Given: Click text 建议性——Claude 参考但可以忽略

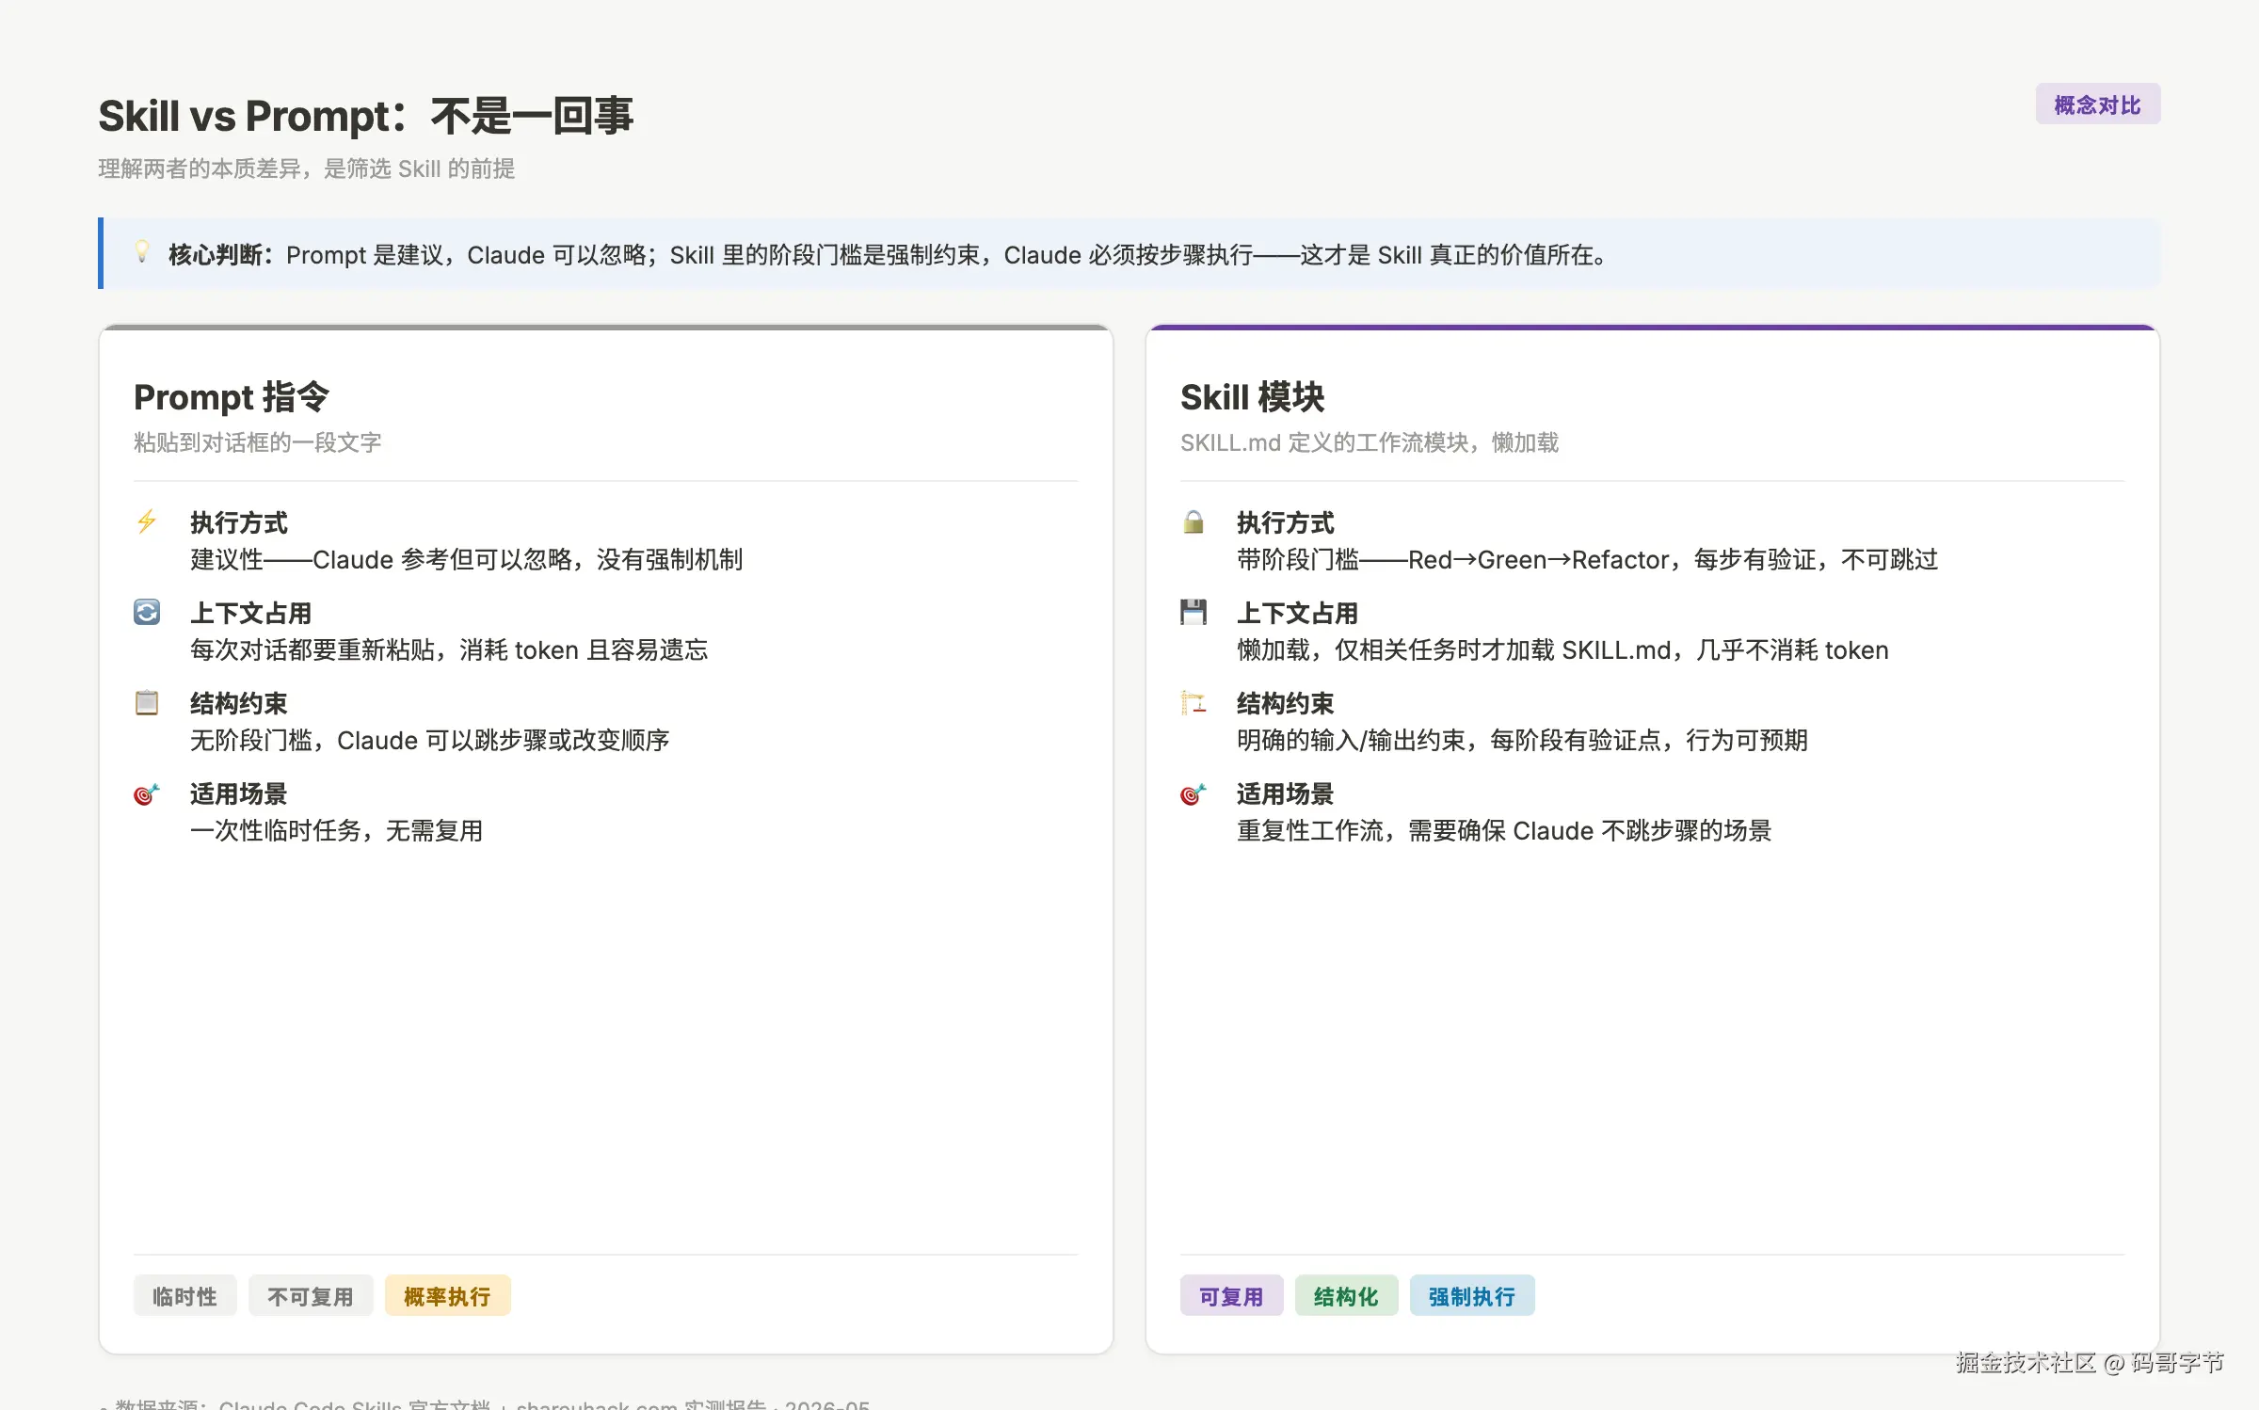Looking at the screenshot, I should [x=380, y=559].
